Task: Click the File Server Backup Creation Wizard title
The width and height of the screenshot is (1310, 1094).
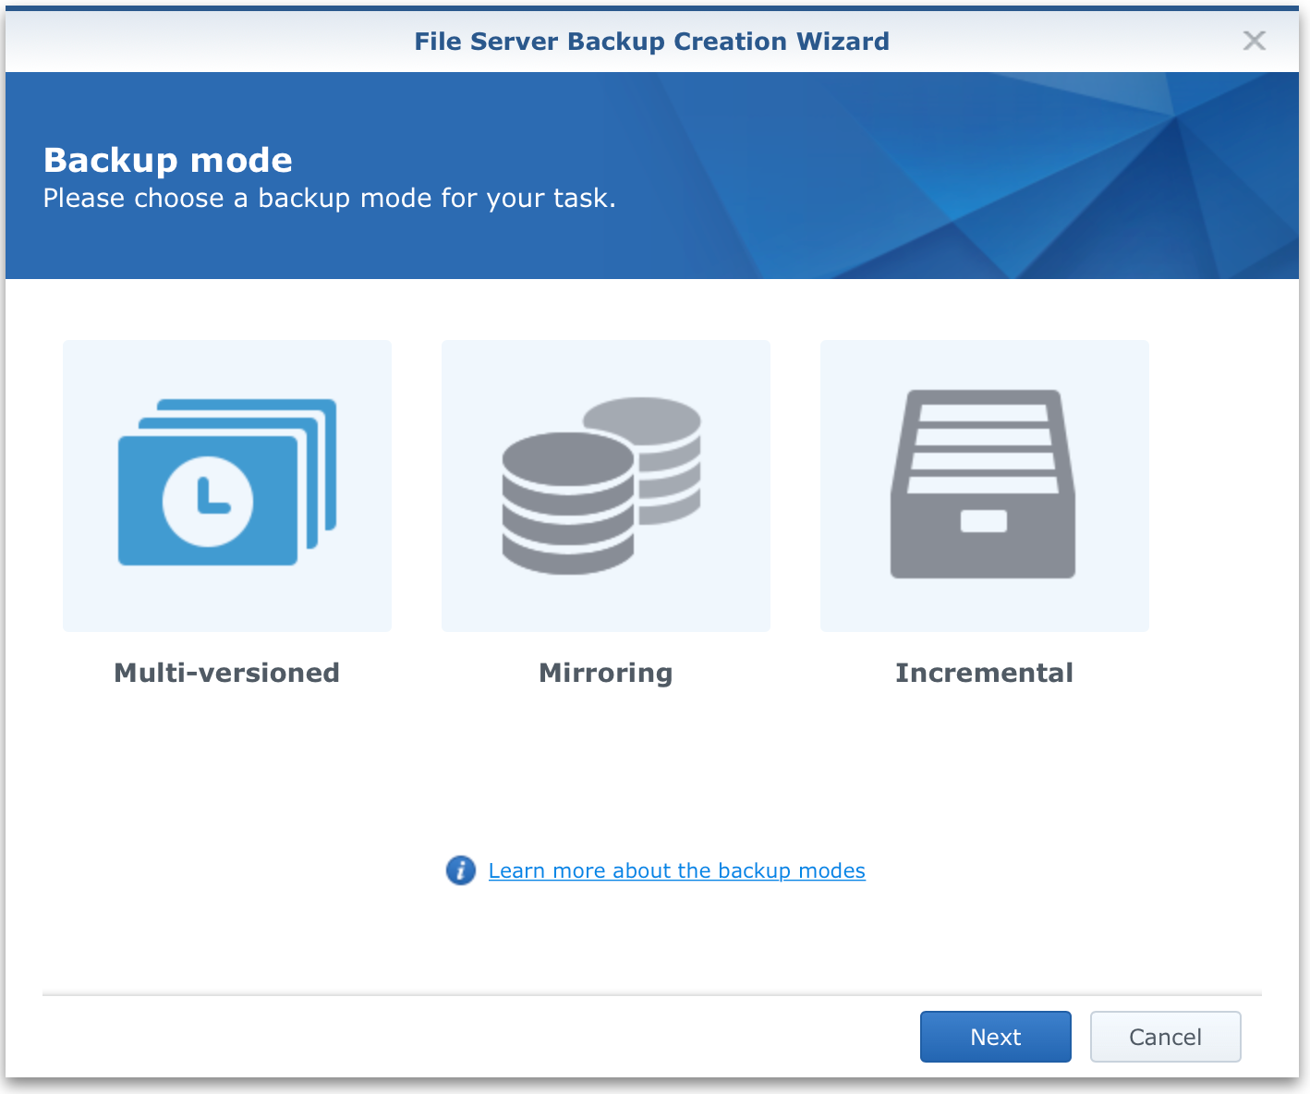Action: pos(652,42)
